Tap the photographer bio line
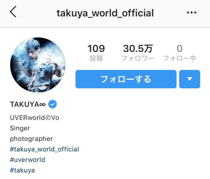The image size is (210, 179). tap(31, 139)
